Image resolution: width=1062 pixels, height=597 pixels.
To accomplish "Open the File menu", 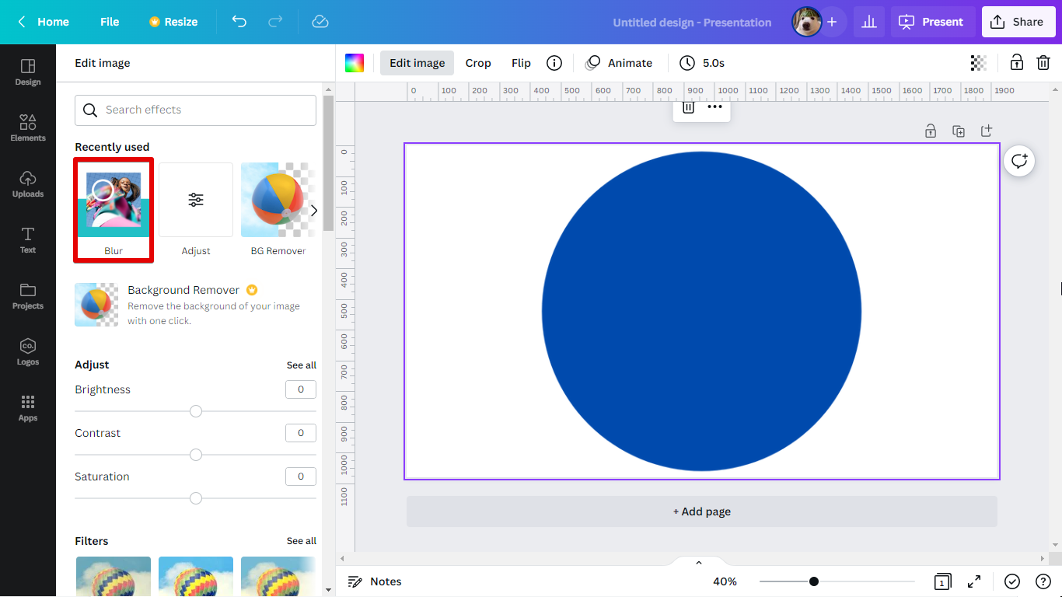I will (110, 22).
